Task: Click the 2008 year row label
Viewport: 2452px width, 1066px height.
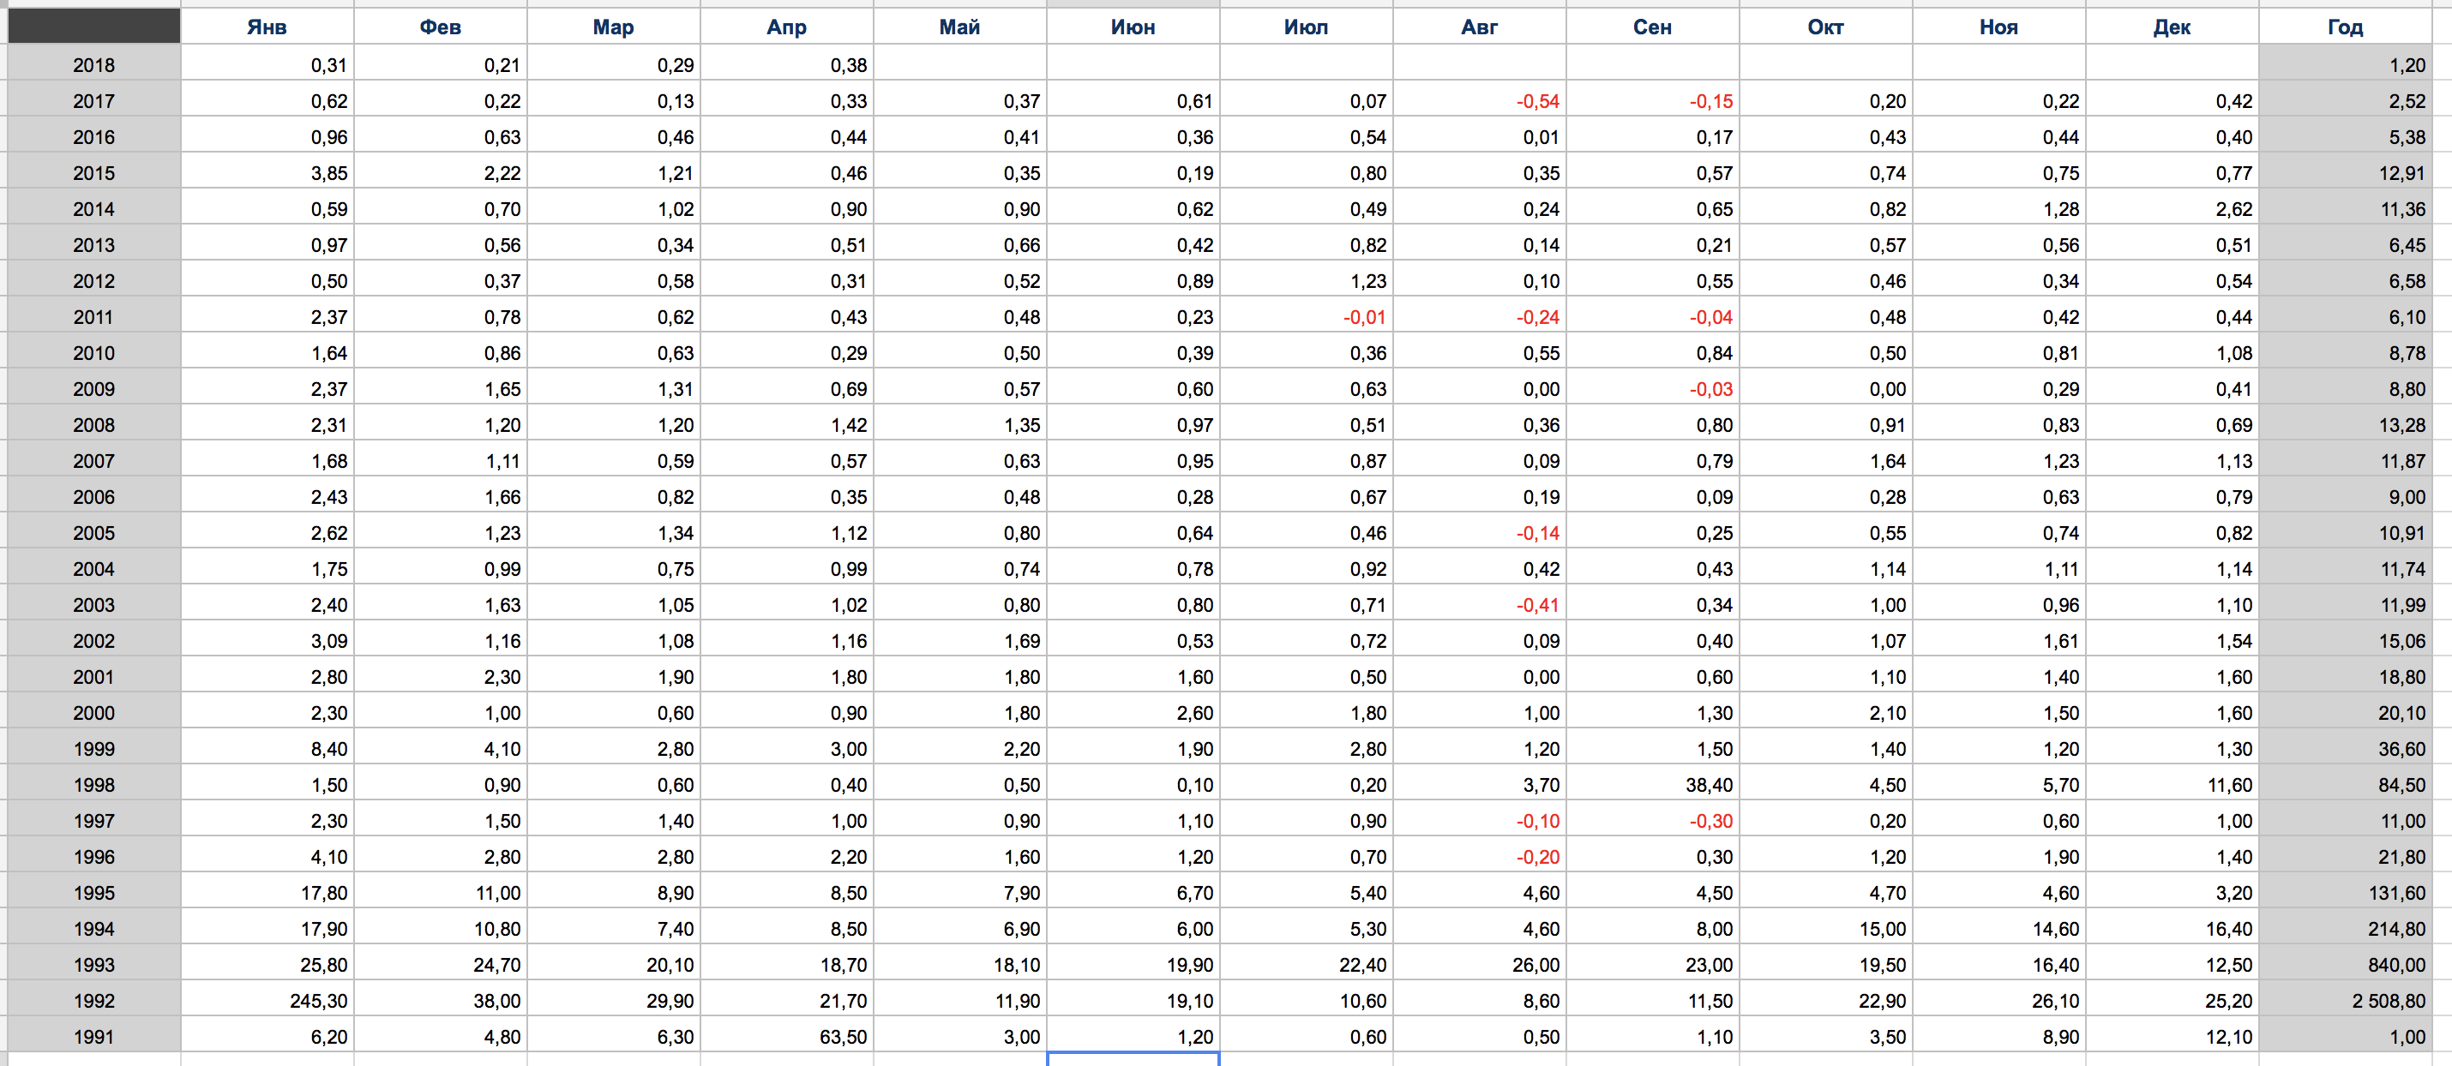Action: (x=94, y=424)
